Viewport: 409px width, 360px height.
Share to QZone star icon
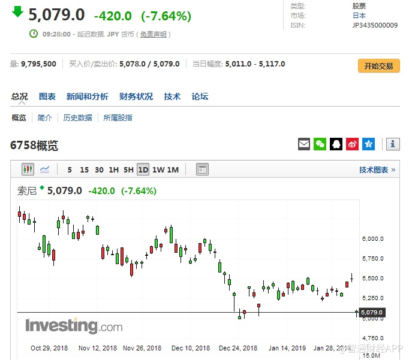pos(368,144)
